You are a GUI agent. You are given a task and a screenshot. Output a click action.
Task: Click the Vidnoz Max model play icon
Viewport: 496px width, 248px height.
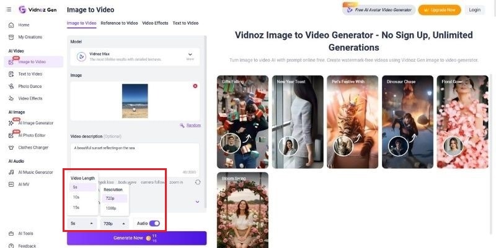coord(81,57)
